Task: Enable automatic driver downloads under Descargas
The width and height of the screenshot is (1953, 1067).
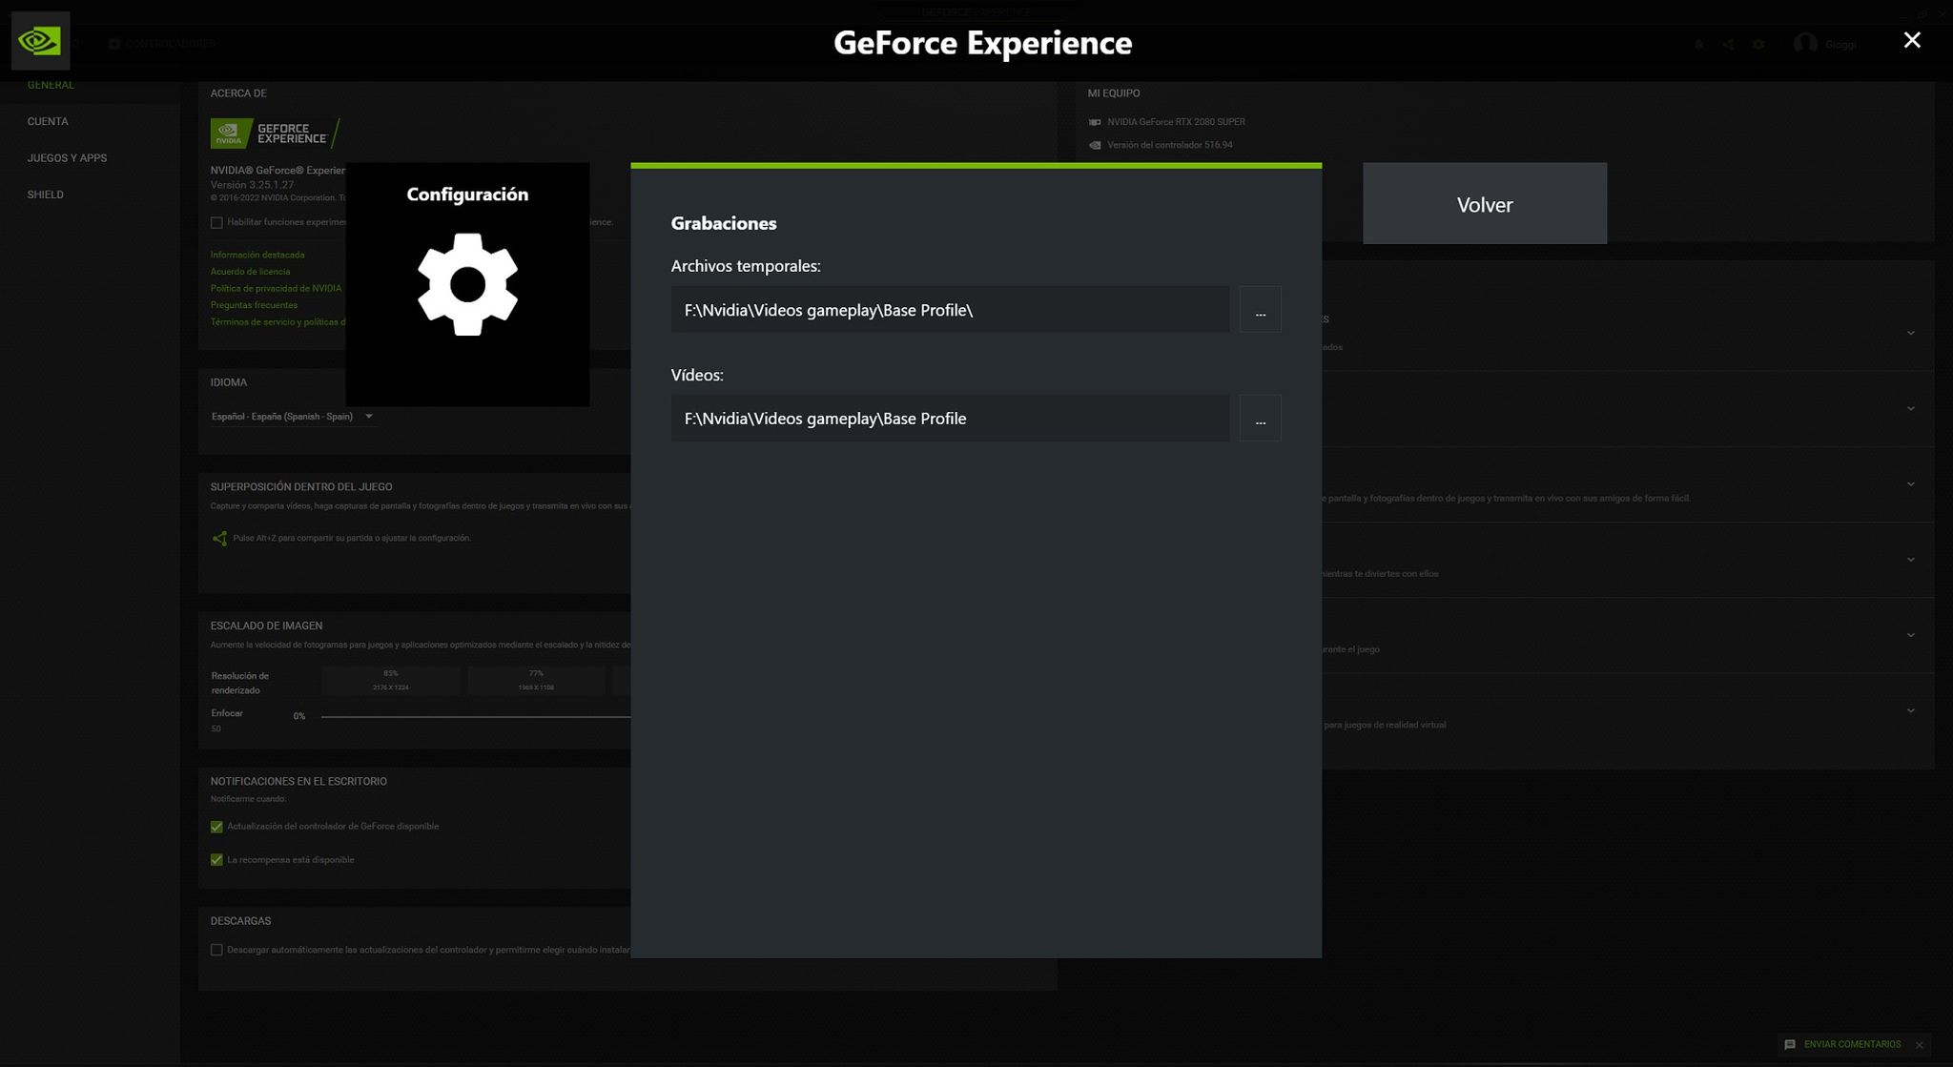Action: (x=216, y=950)
